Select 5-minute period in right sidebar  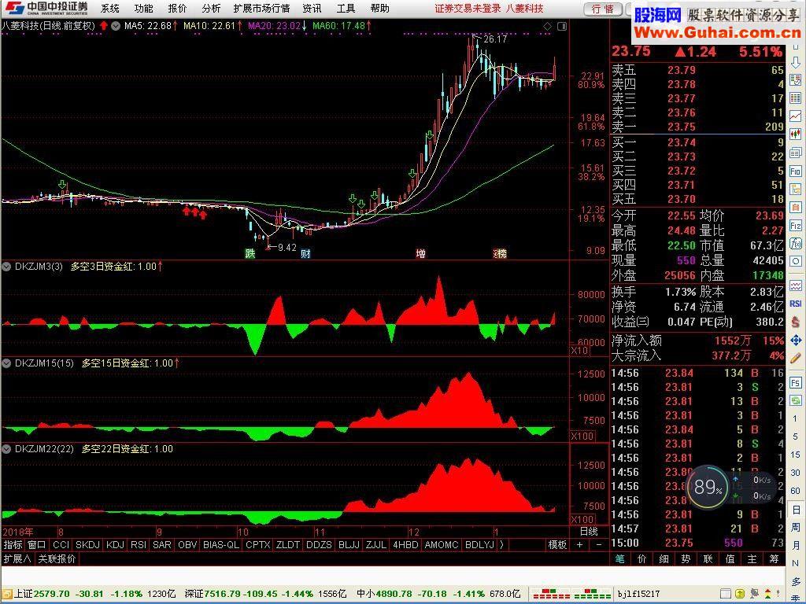pos(796,436)
